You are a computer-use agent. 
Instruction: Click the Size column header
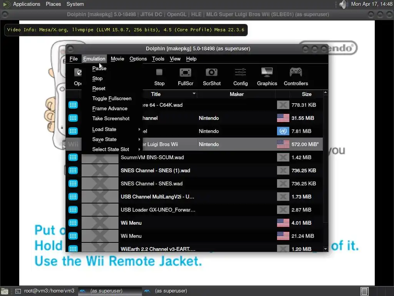pyautogui.click(x=307, y=94)
